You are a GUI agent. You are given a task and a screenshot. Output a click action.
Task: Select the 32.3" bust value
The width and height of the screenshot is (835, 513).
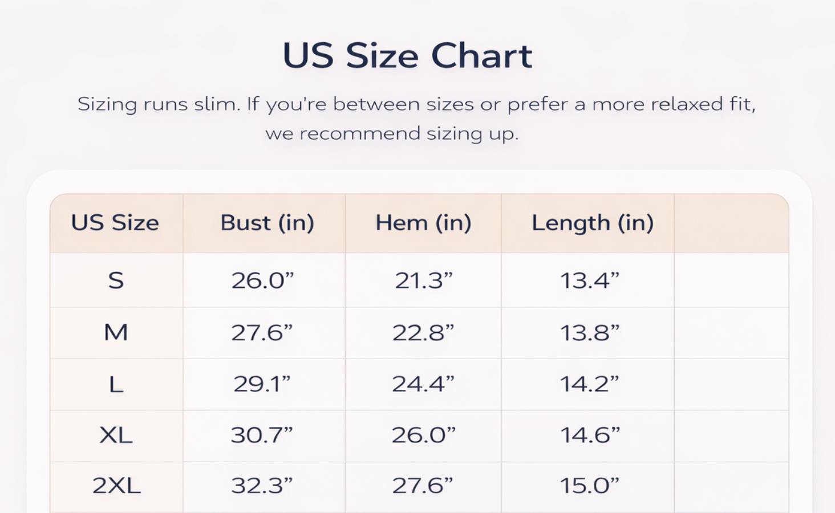point(262,486)
